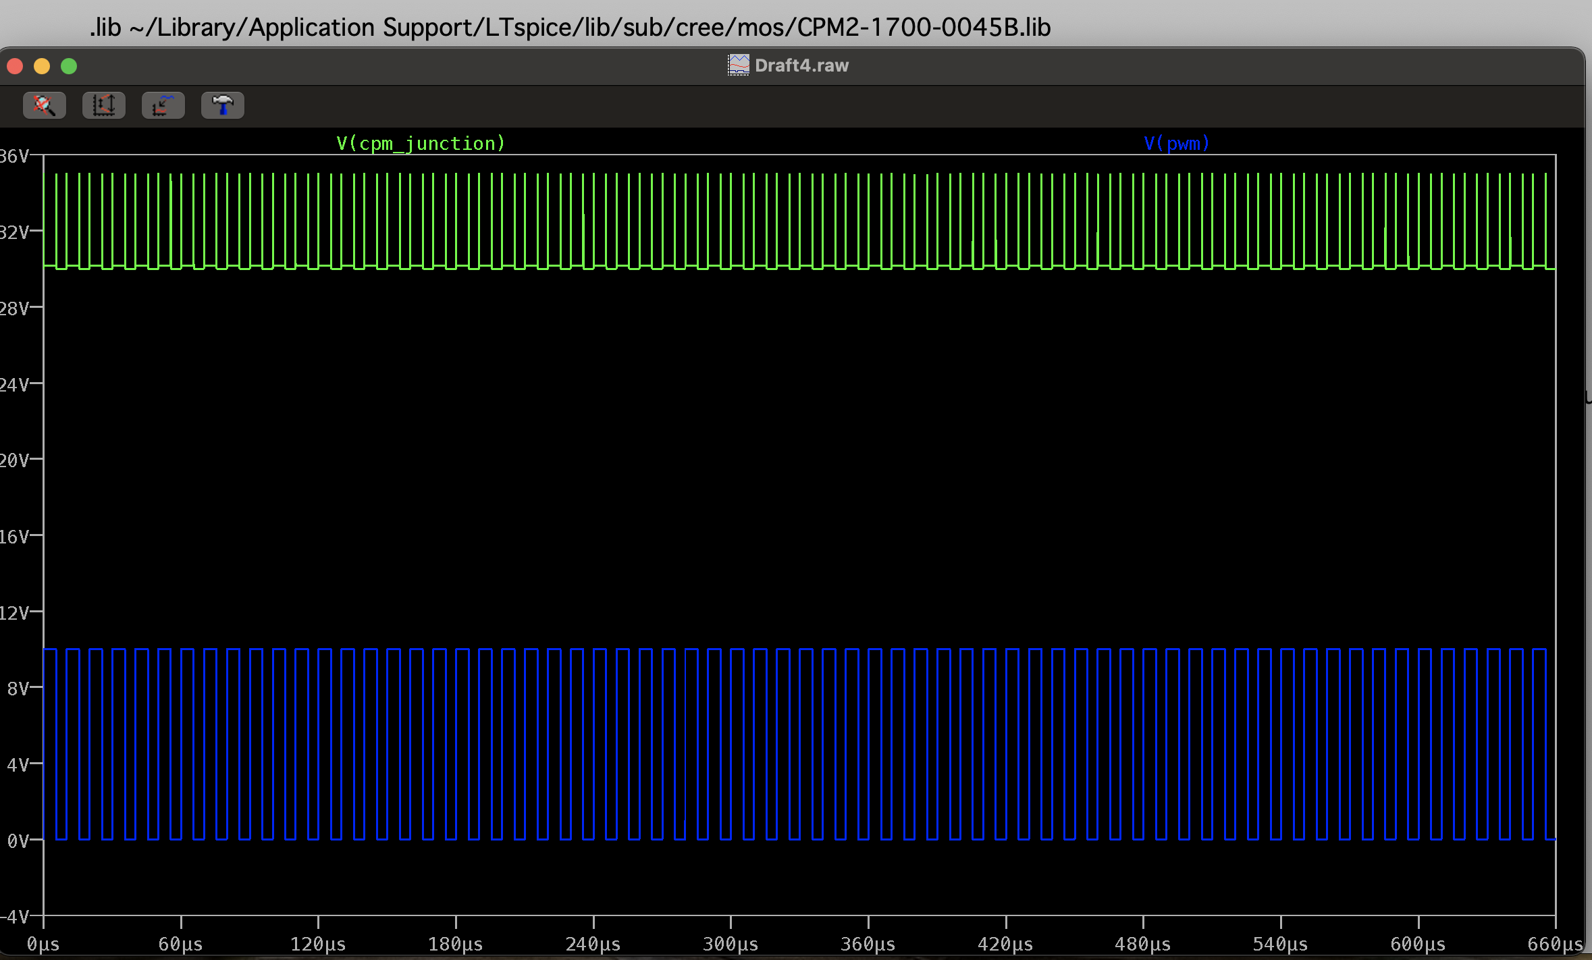Click the 28V vertical axis label

[x=14, y=309]
